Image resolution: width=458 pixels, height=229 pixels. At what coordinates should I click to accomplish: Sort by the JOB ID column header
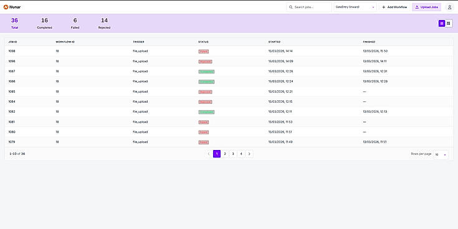tap(12, 42)
